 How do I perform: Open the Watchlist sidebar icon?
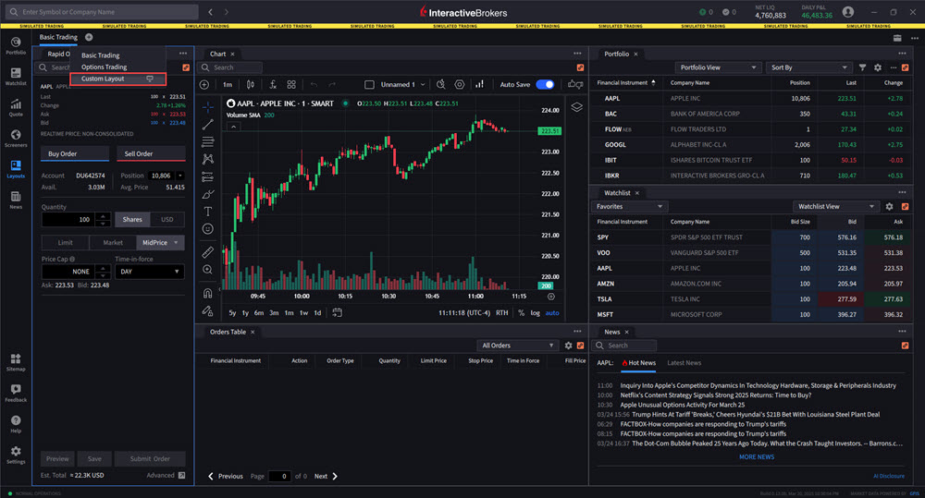(16, 76)
